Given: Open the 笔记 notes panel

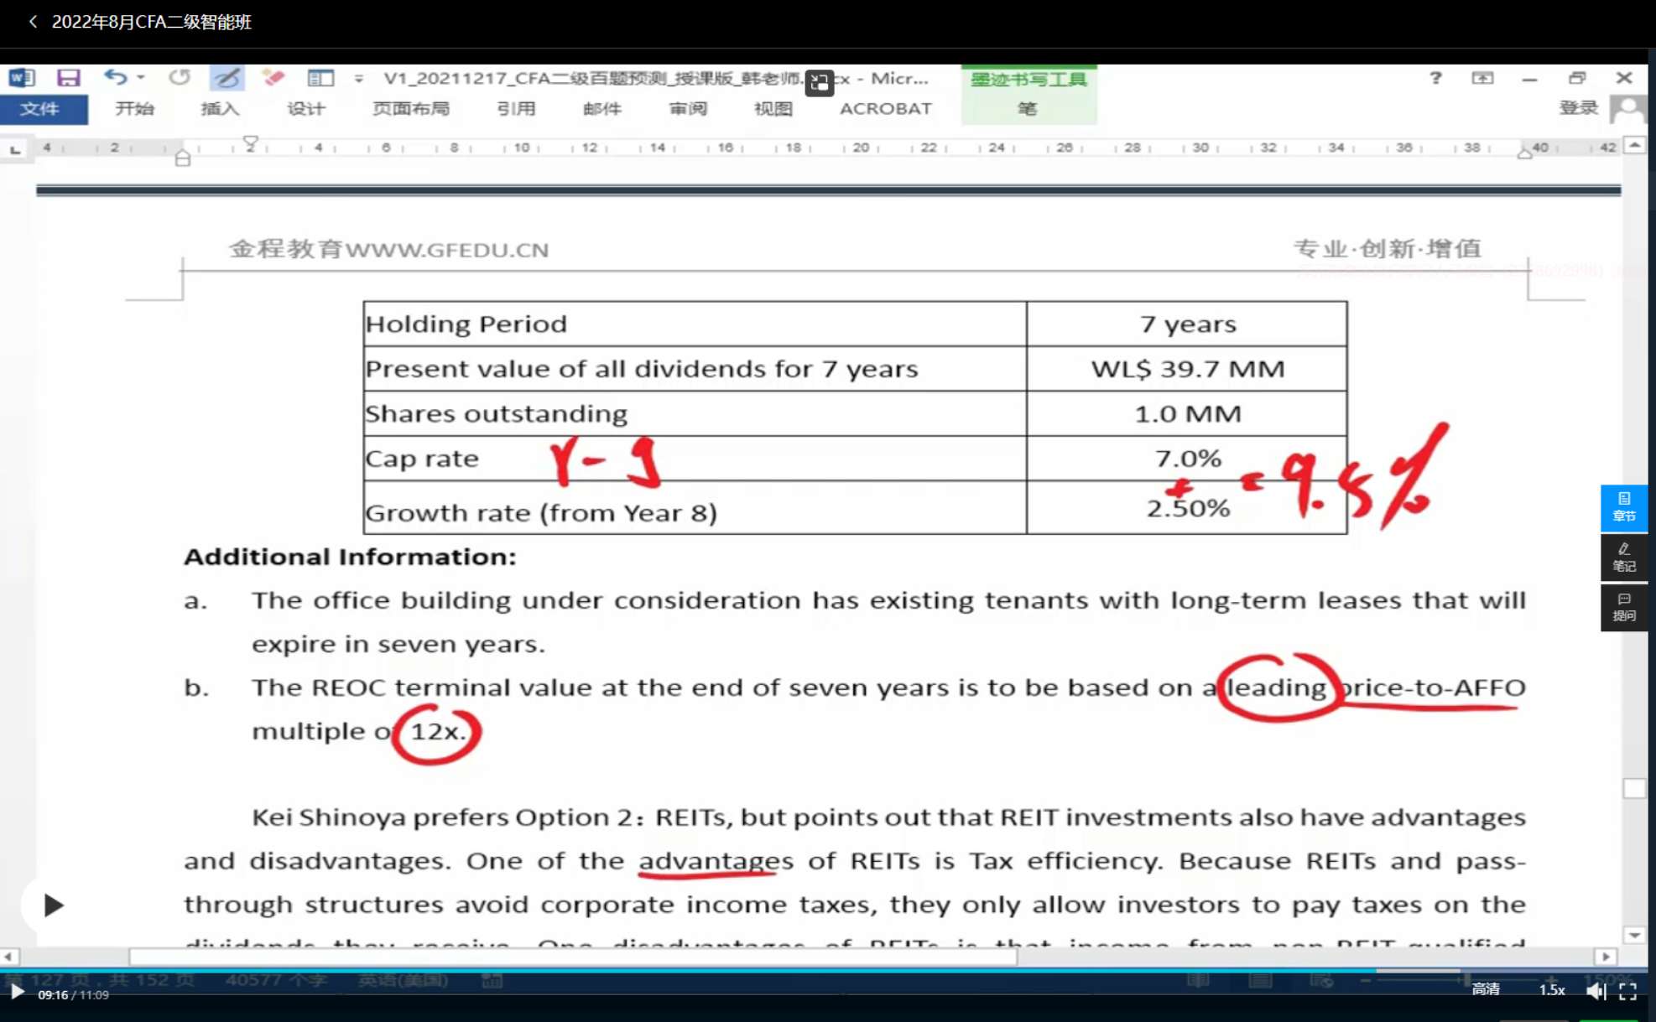Looking at the screenshot, I should coord(1624,558).
